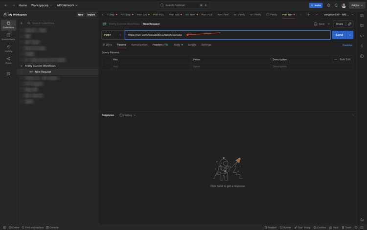Screen dimensions: 367x230
Task: Open Runner from the status bar
Action: 285,228
